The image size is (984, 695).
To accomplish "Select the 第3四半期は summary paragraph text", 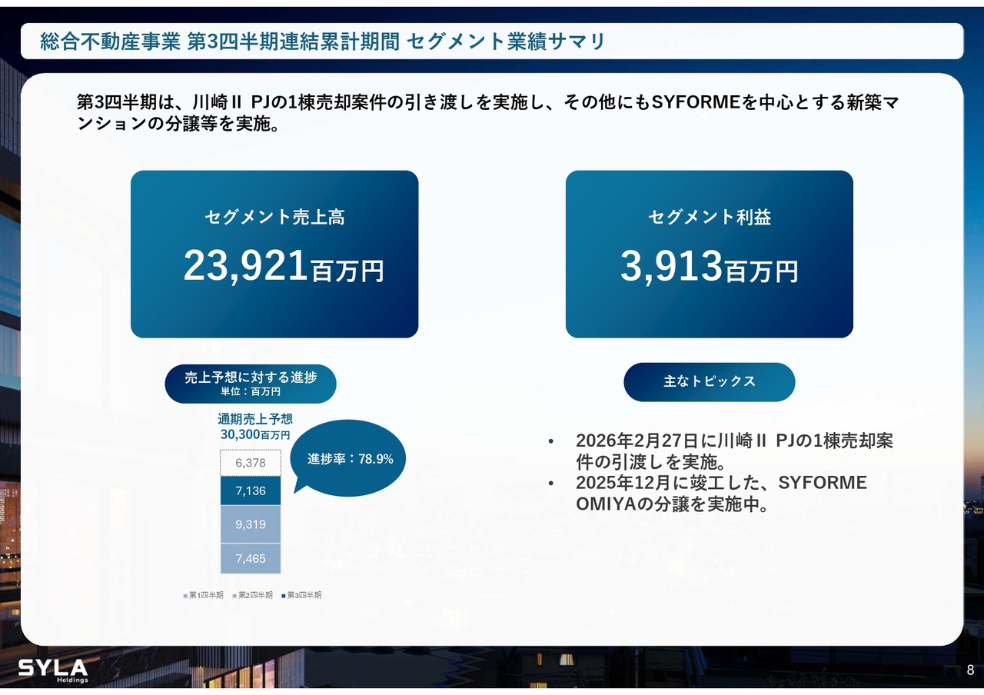I will 487,112.
